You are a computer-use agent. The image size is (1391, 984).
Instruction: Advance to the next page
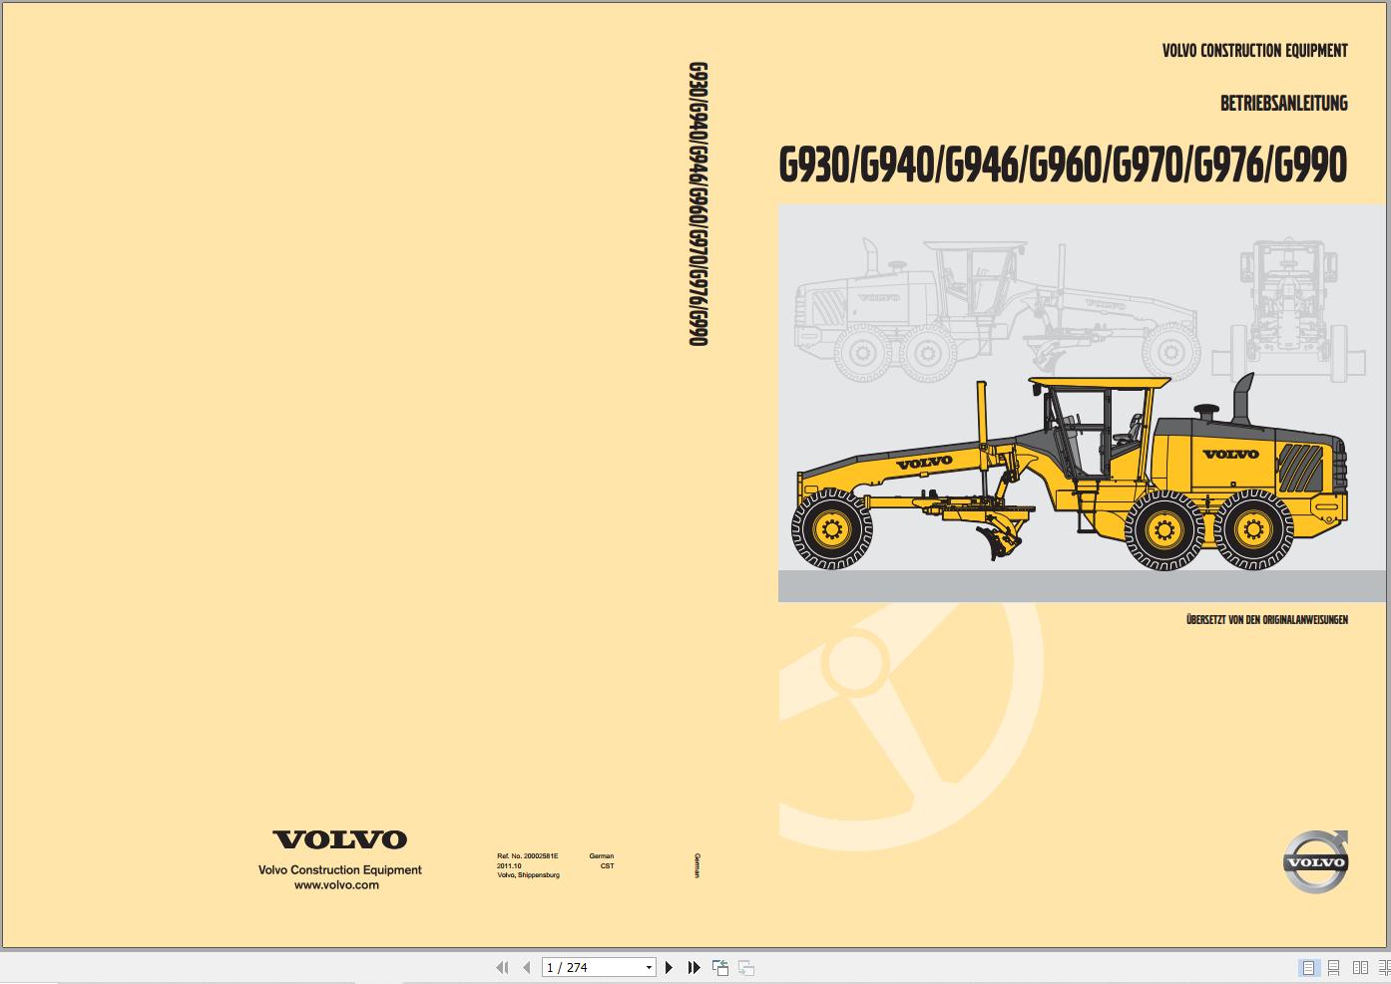pyautogui.click(x=669, y=967)
